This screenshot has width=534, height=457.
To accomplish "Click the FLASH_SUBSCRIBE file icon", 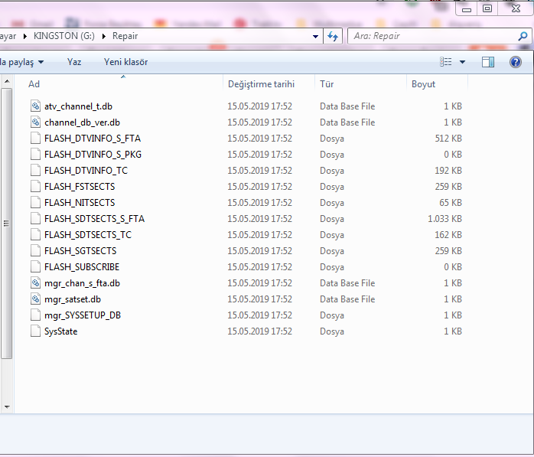I will click(x=35, y=266).
